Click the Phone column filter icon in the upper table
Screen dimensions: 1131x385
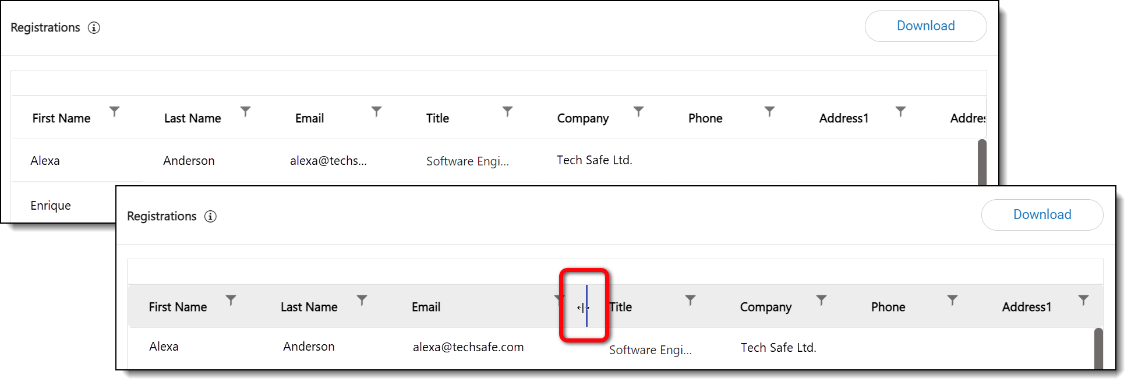pos(770,111)
